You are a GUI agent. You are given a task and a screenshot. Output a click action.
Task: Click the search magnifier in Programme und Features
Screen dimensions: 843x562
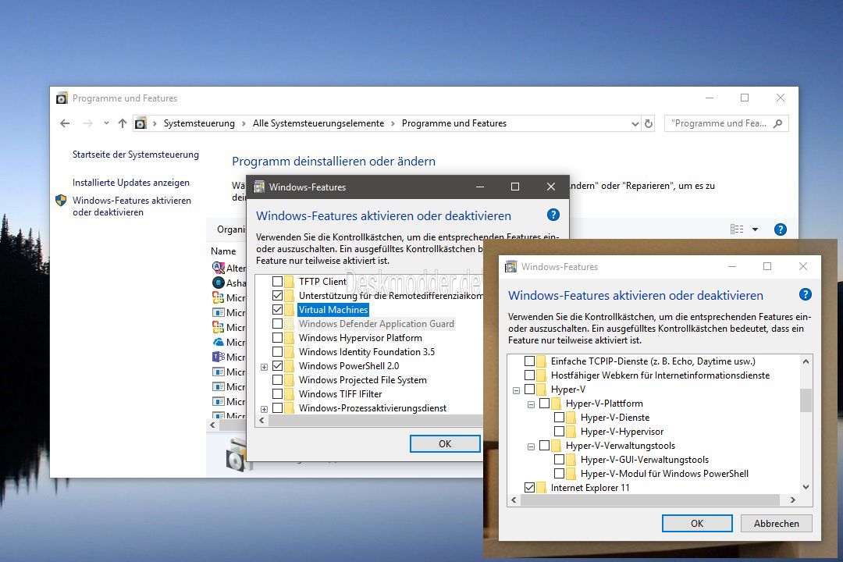point(777,123)
